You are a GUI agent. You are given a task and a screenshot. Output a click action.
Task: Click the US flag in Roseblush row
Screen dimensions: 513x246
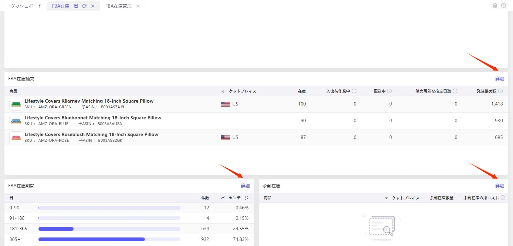point(225,137)
